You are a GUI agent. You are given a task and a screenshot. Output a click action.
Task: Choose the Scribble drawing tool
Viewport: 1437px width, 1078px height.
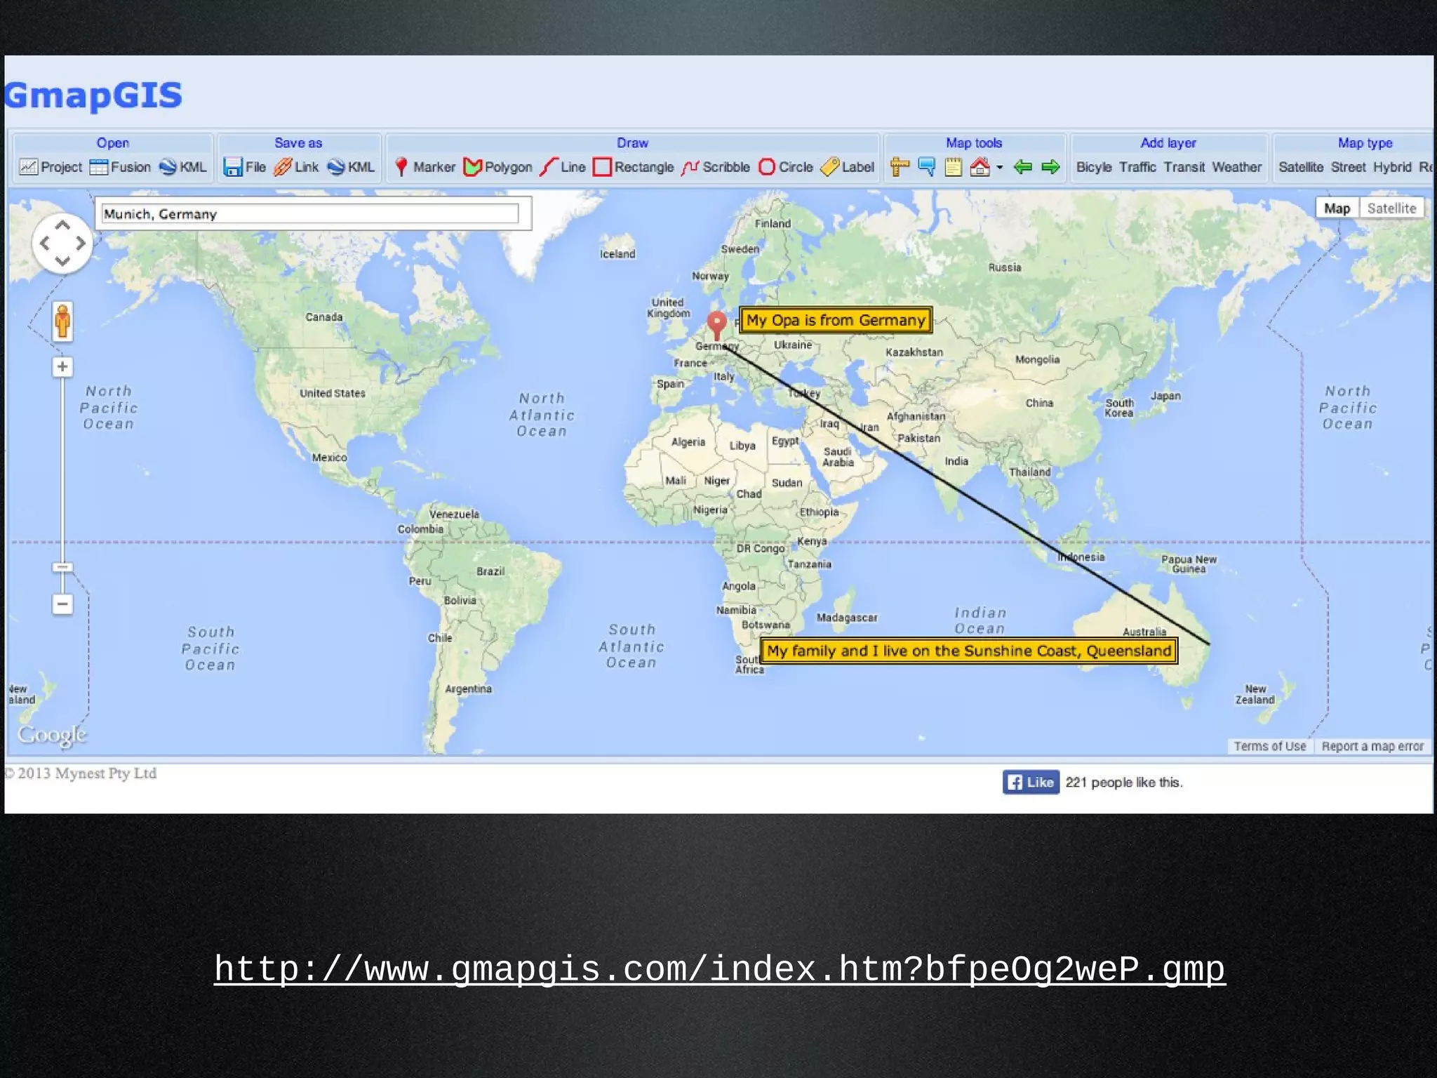(716, 167)
